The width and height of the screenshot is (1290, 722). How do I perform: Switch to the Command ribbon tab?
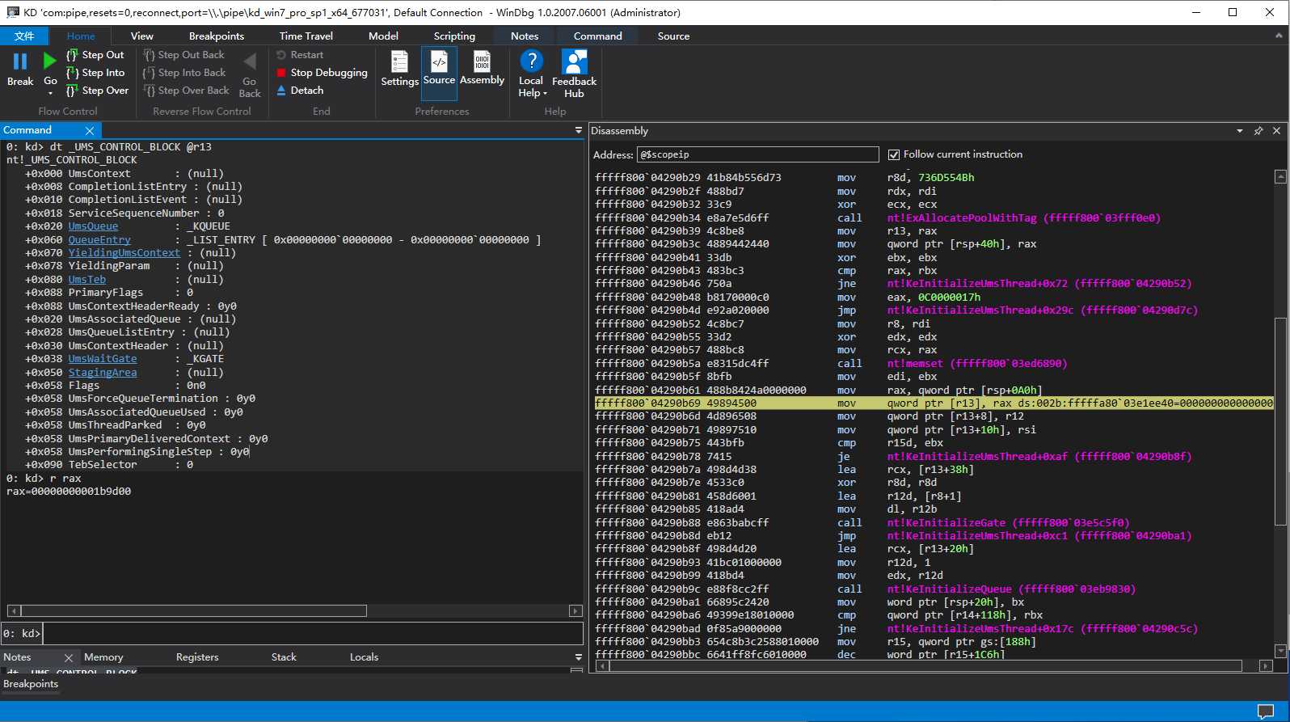(598, 36)
